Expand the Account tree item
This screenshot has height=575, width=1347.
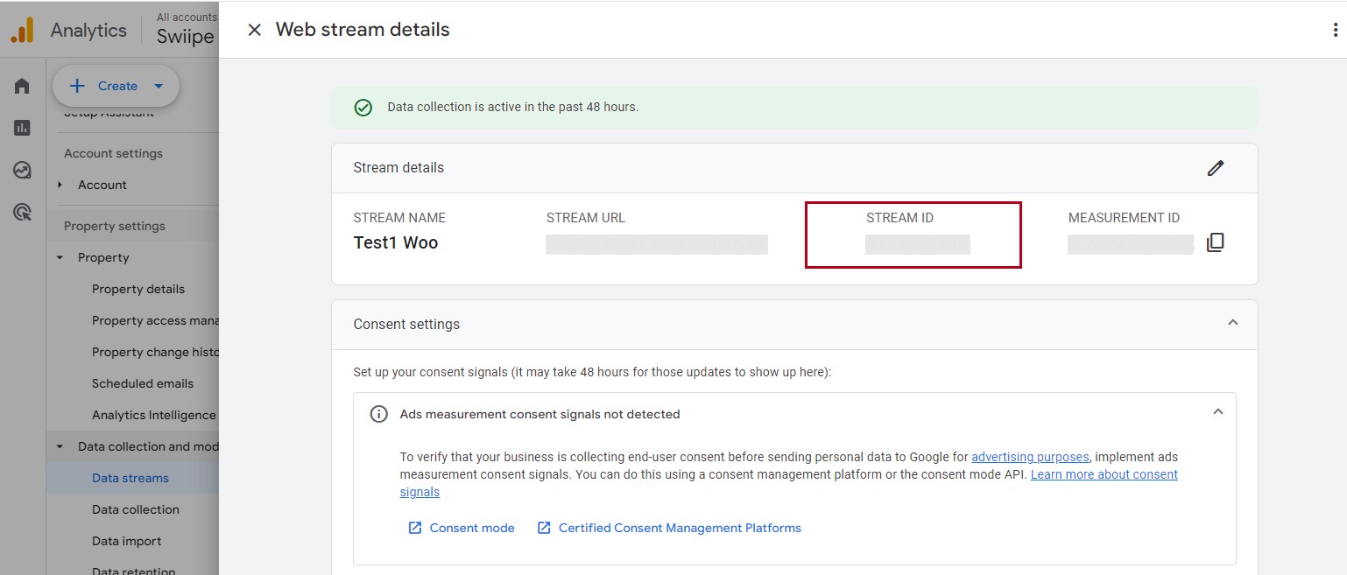pos(60,185)
